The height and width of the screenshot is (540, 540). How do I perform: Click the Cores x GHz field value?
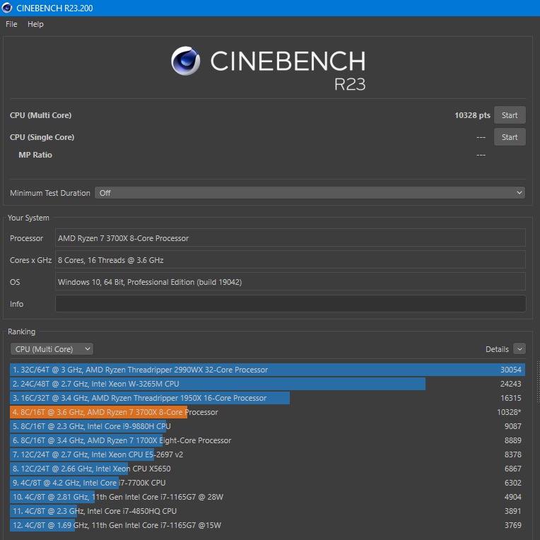pos(290,260)
